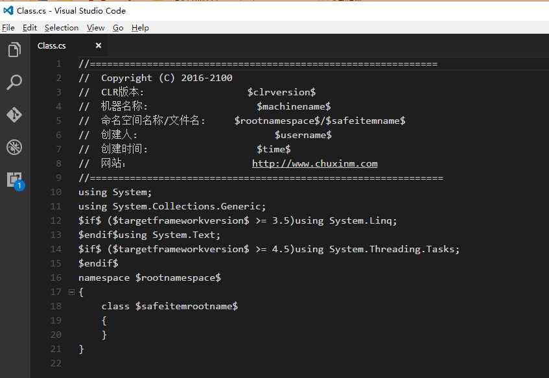This screenshot has width=549, height=378.
Task: Click '$machinename$' placeholder text
Action: click(x=294, y=106)
